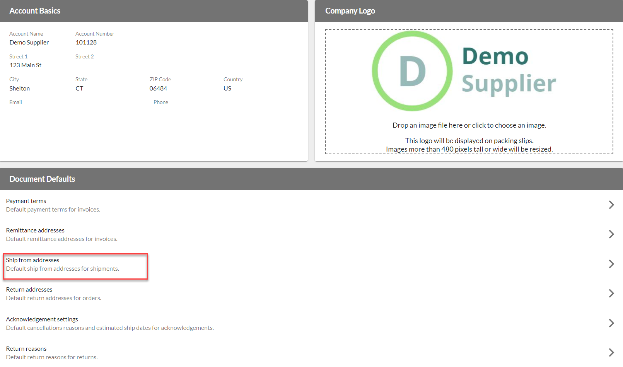Click the Country value US
Image resolution: width=623 pixels, height=367 pixels.
click(x=227, y=89)
